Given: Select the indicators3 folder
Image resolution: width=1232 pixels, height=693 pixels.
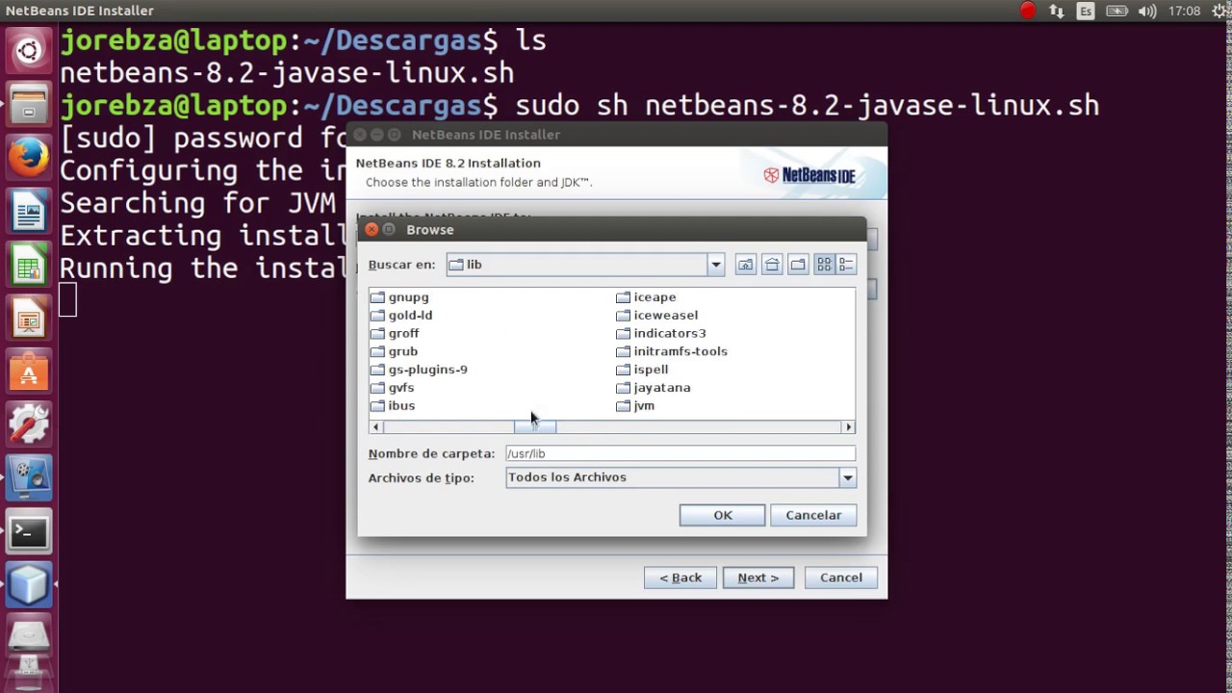Looking at the screenshot, I should pyautogui.click(x=661, y=334).
